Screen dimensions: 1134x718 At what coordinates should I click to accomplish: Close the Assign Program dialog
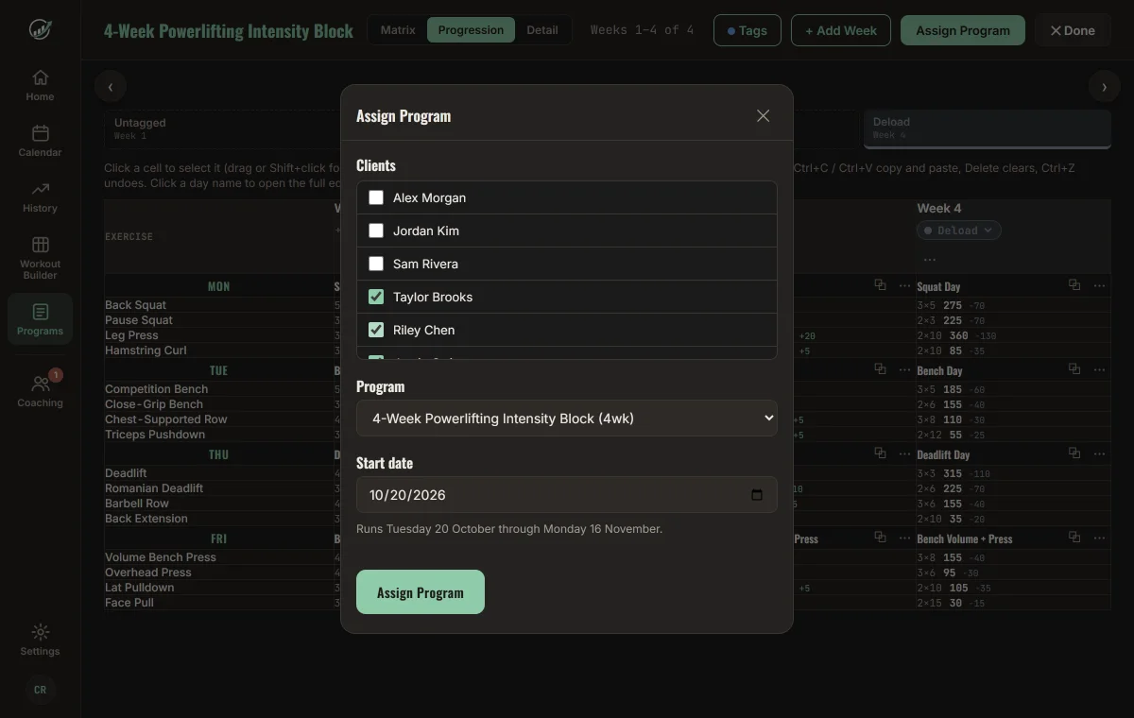coord(763,116)
